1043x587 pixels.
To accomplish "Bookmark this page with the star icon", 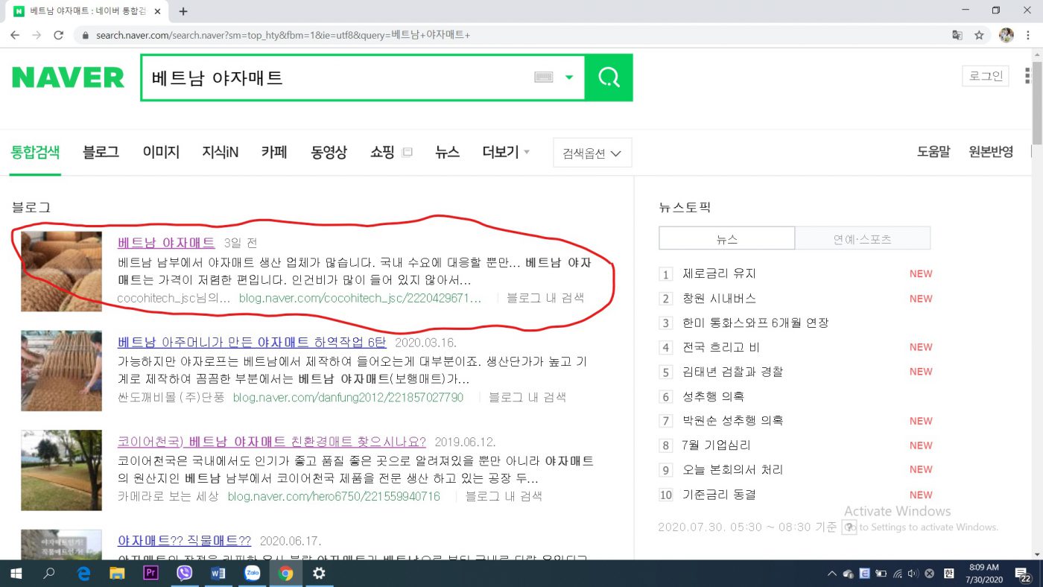I will (979, 35).
